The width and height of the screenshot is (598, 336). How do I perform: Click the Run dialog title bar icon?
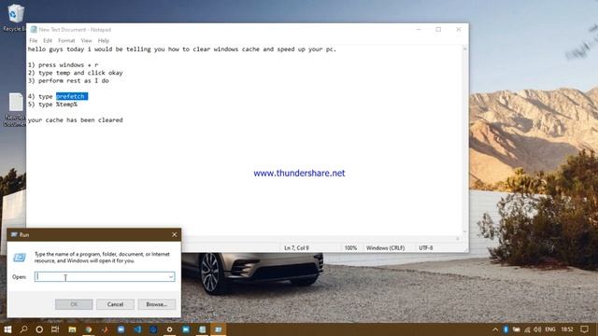coord(14,234)
